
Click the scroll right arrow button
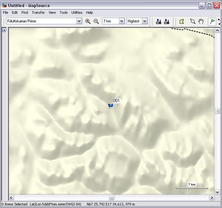coord(212,198)
